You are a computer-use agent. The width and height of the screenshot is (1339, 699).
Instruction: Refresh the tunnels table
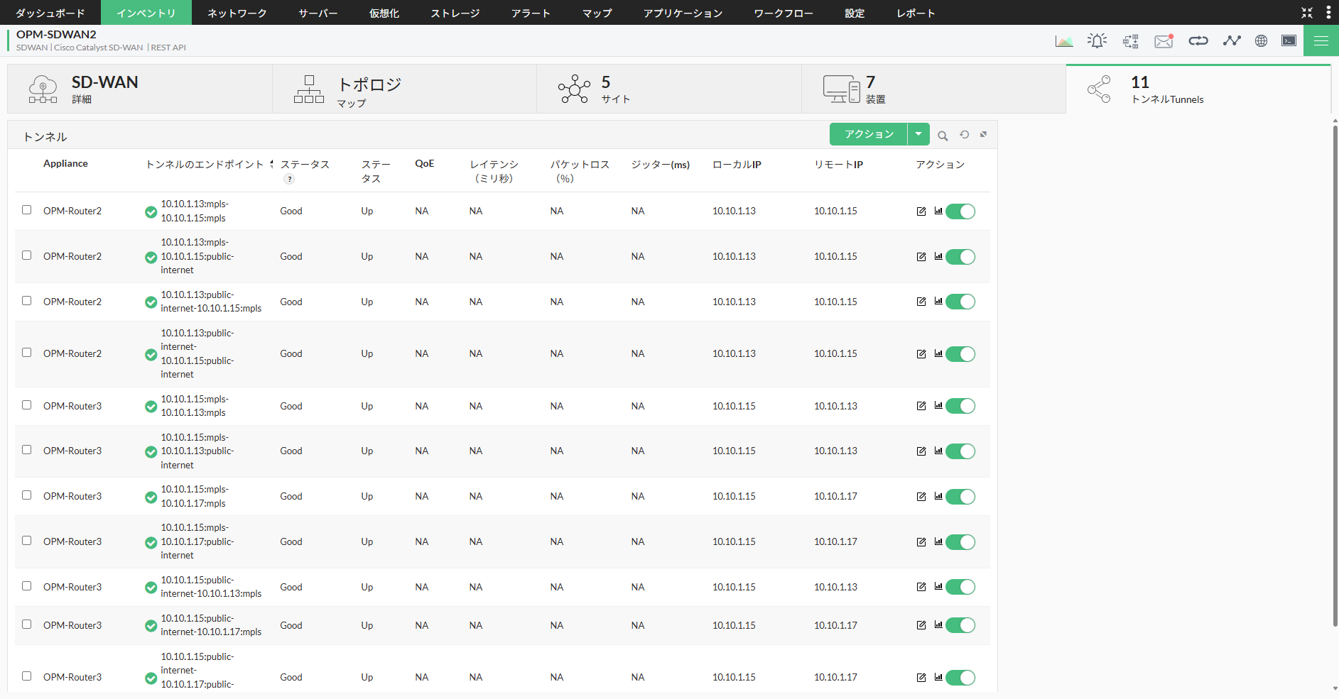(x=964, y=134)
